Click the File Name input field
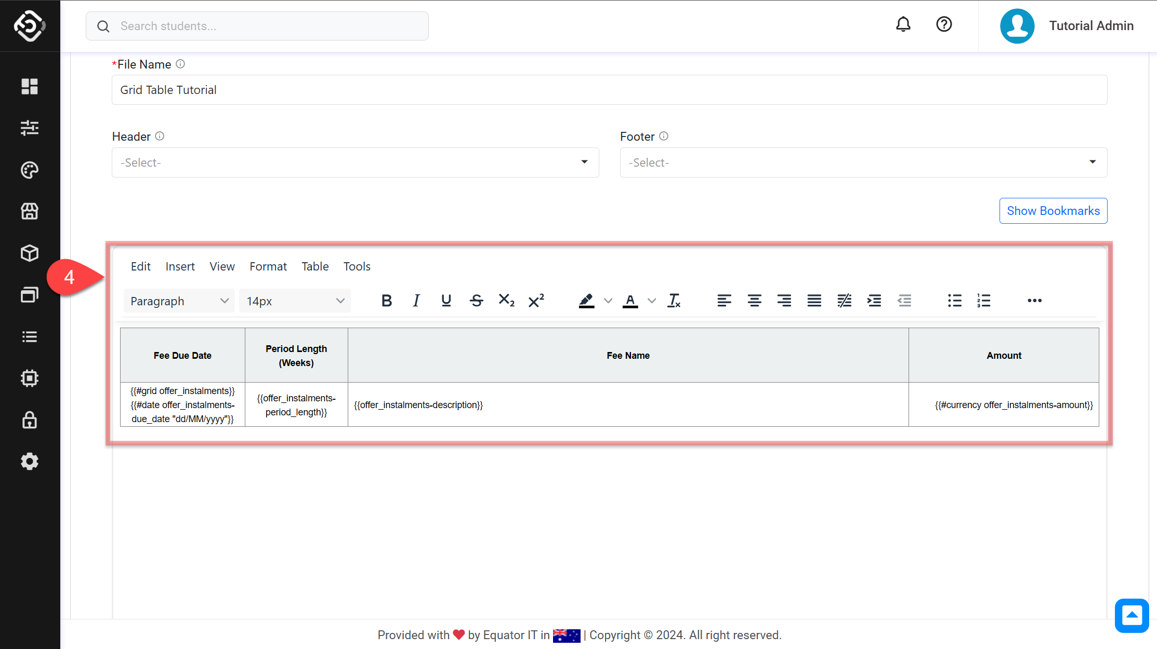The height and width of the screenshot is (649, 1157). tap(609, 90)
